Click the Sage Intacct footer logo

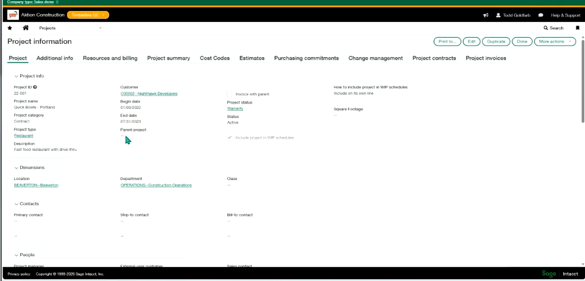[x=560, y=274]
